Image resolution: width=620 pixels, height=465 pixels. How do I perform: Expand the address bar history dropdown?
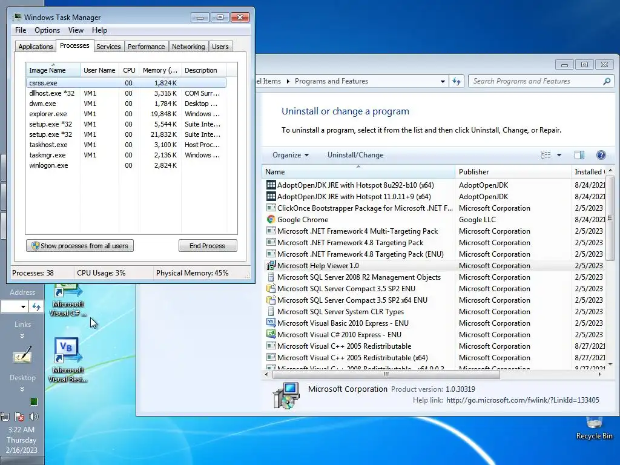click(x=443, y=82)
